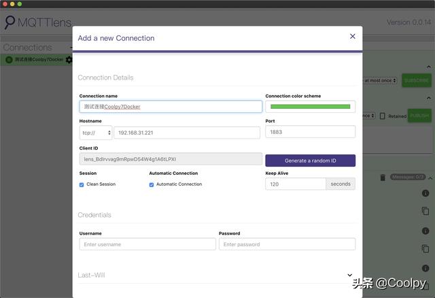Click the trash icon beside Messages badge
435x298 pixels.
click(x=383, y=178)
